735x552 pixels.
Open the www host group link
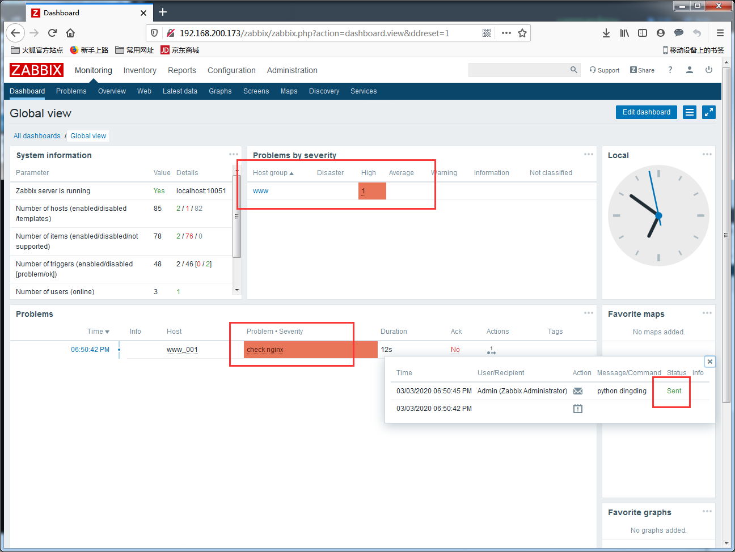[260, 191]
